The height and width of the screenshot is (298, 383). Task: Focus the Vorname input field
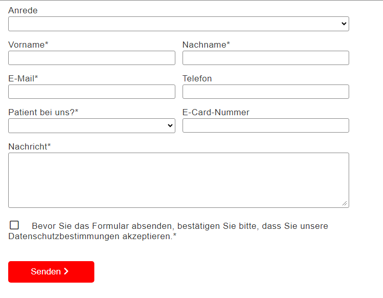92,58
